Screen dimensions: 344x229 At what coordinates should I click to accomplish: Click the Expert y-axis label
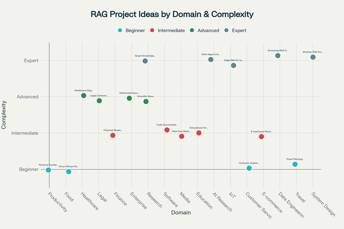[x=31, y=60]
